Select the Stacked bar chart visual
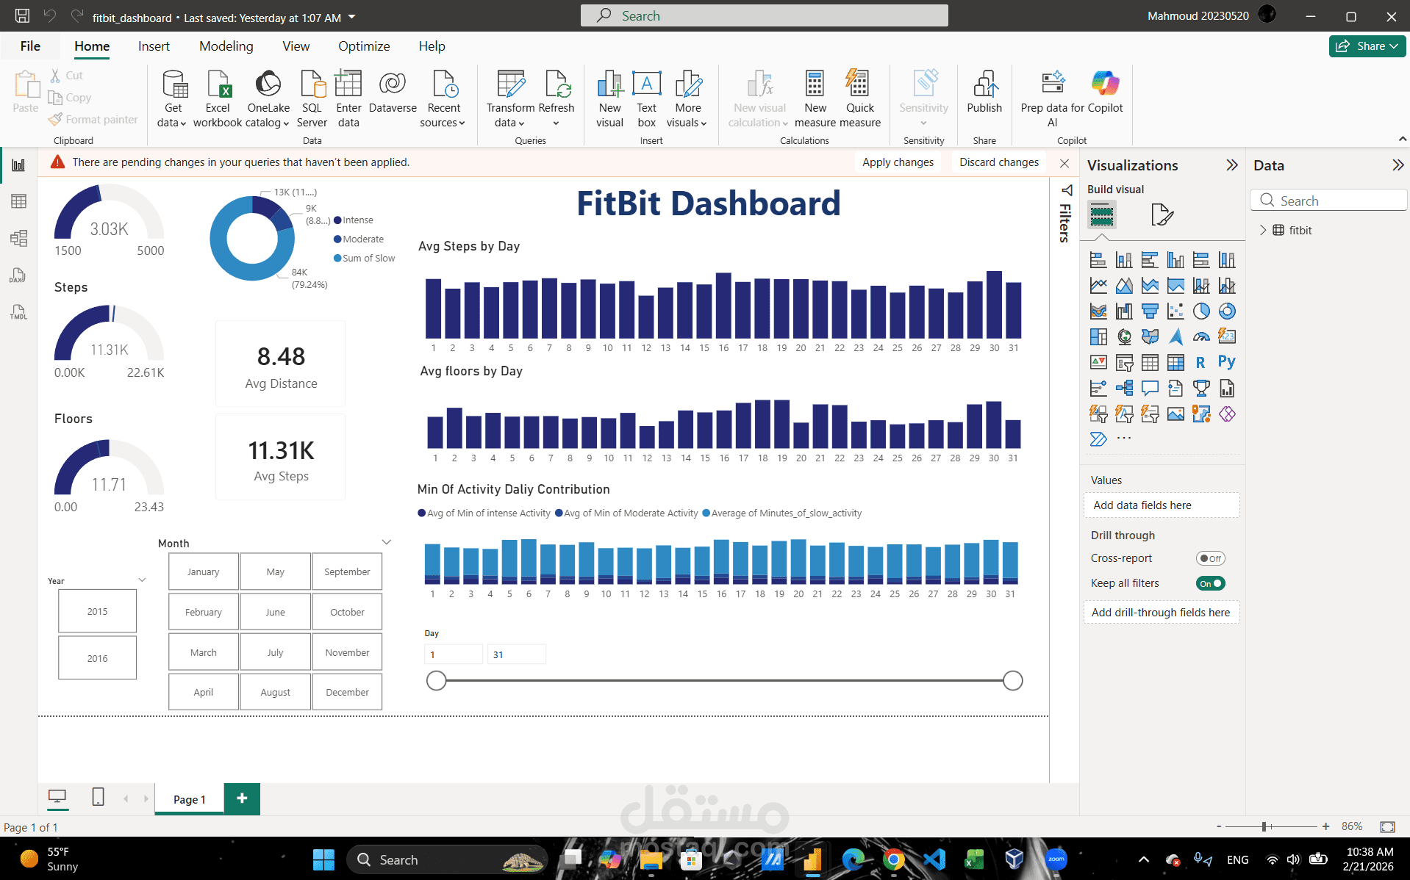 1098,260
